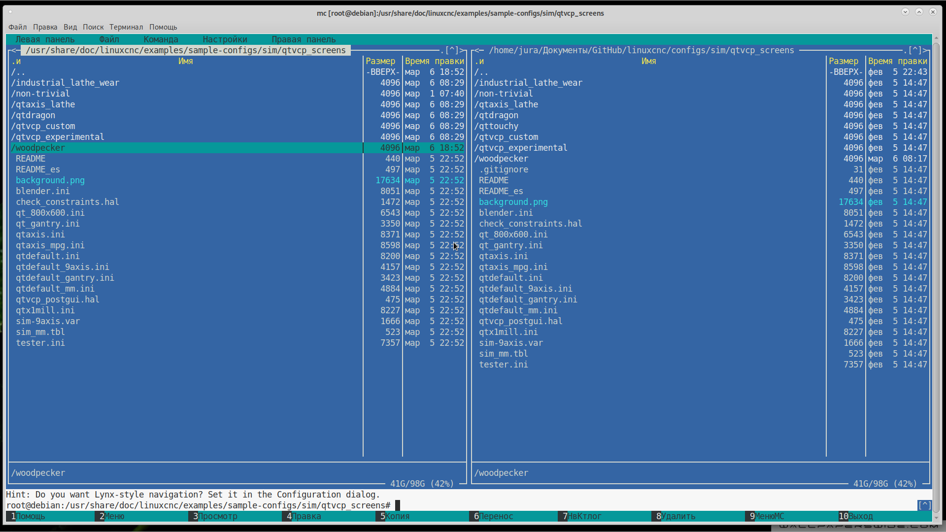Screen dimensions: 946x532
Task: Open the Поиск terminal menu
Action: coord(93,27)
